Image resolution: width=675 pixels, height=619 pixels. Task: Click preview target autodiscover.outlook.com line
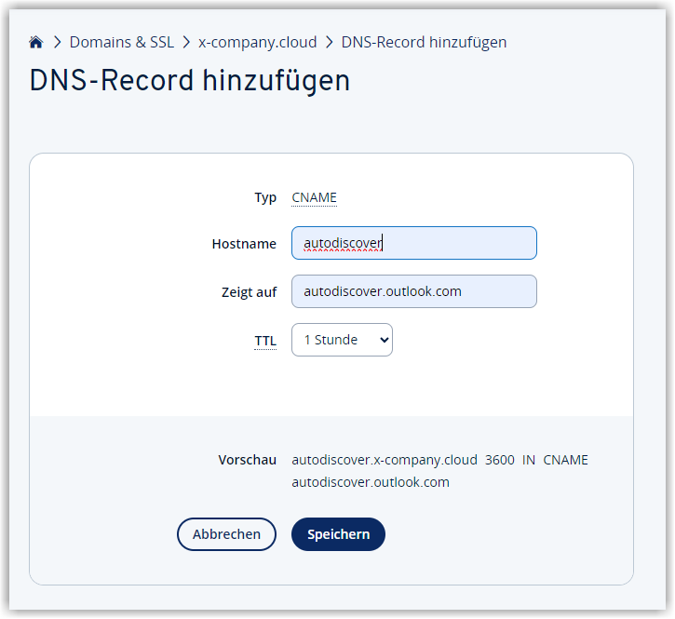point(371,482)
